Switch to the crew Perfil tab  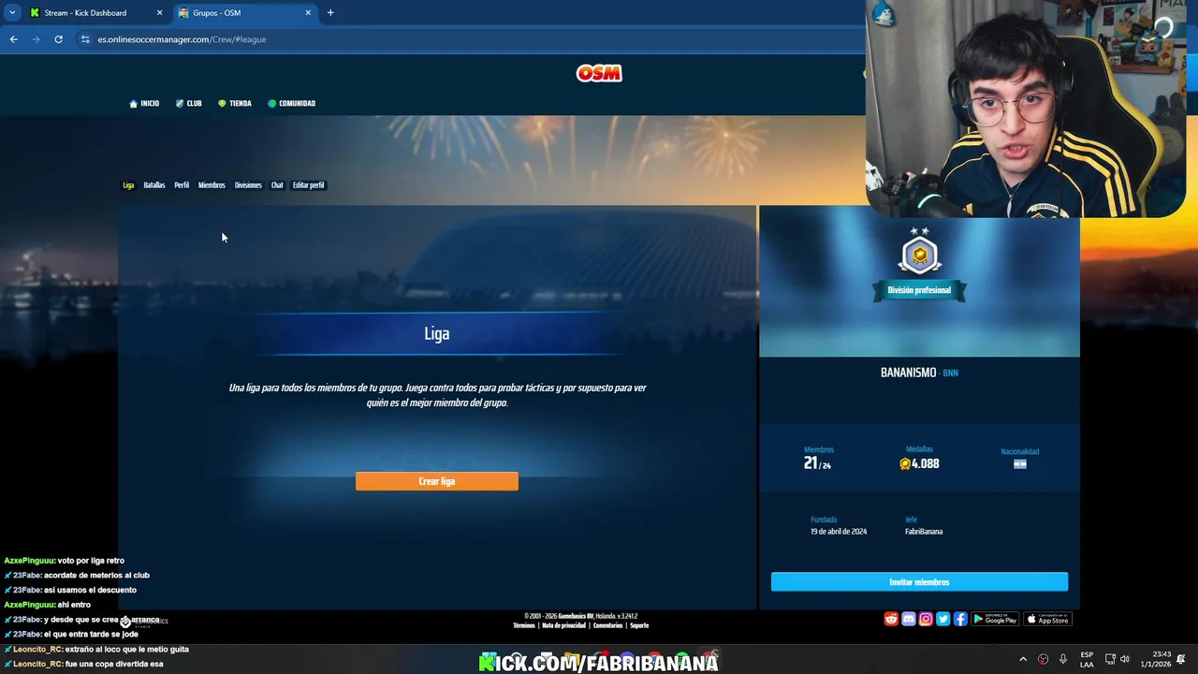coord(182,185)
